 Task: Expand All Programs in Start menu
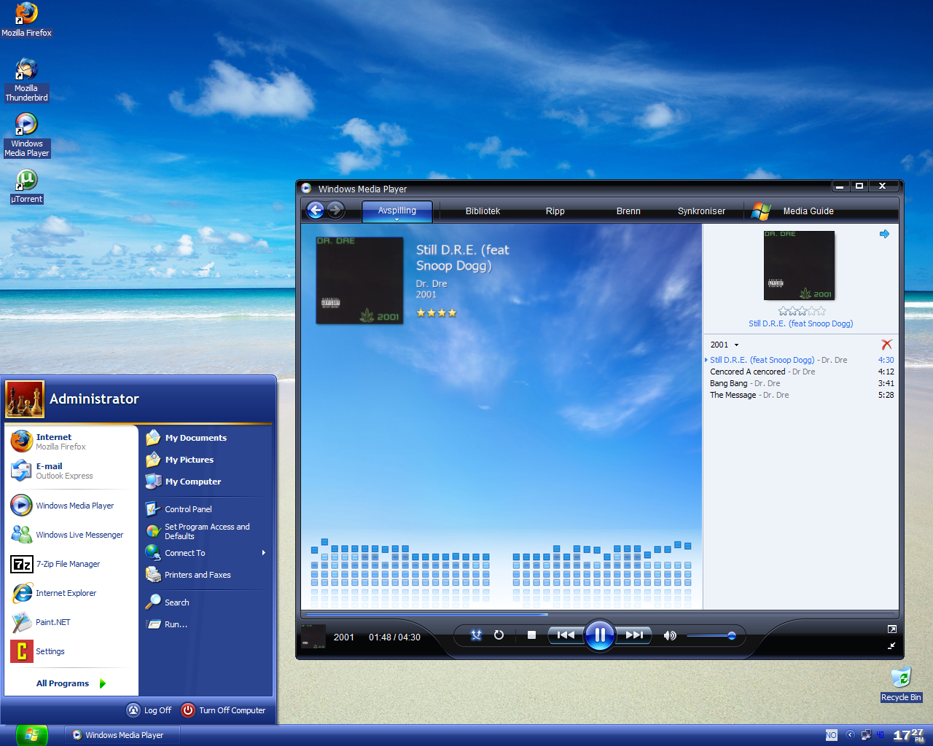pos(71,683)
